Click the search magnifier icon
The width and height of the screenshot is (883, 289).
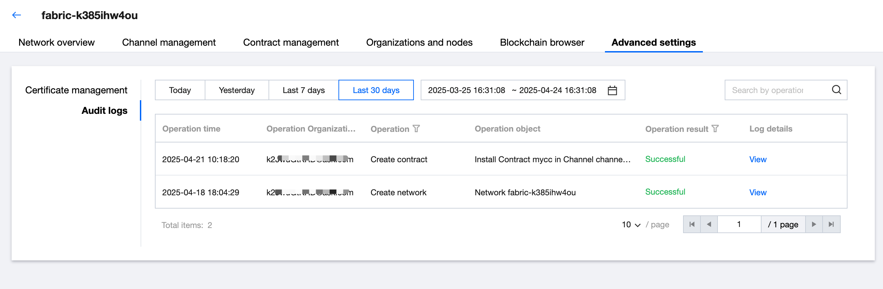pyautogui.click(x=836, y=90)
